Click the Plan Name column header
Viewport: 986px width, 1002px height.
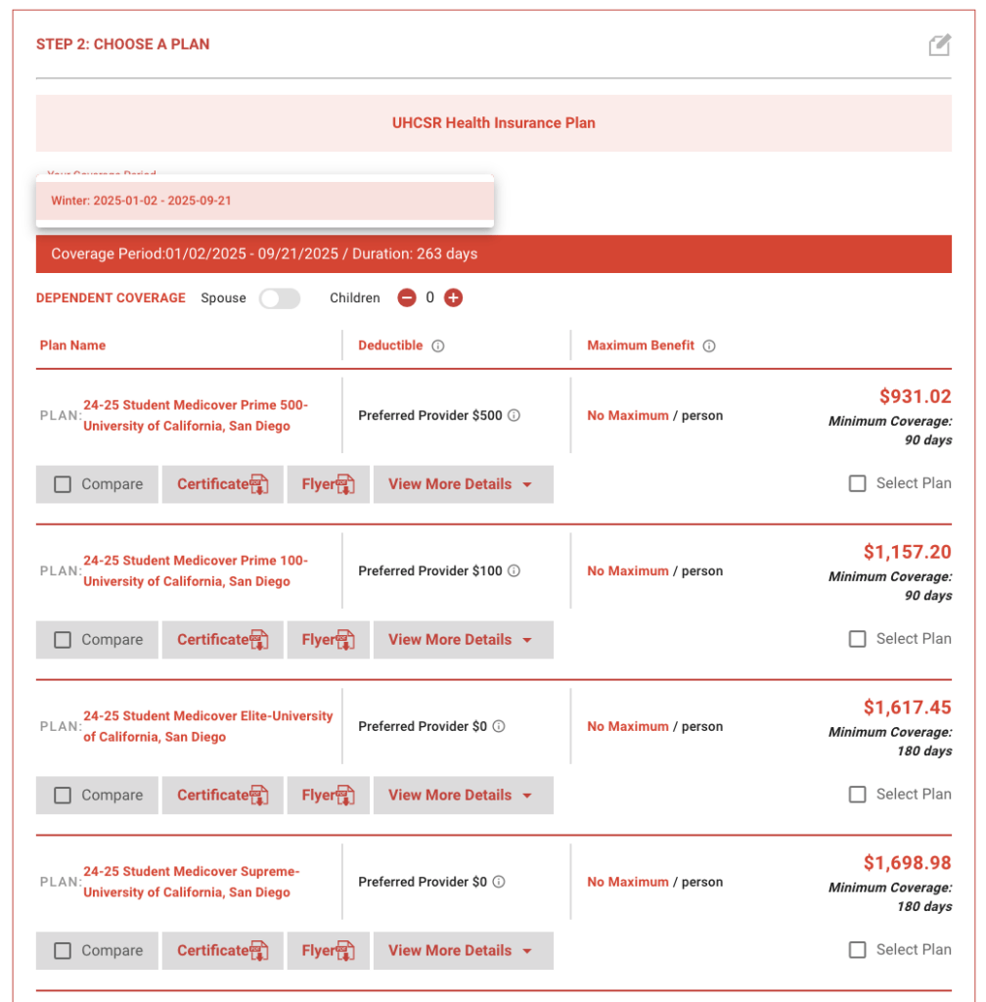[x=72, y=345]
